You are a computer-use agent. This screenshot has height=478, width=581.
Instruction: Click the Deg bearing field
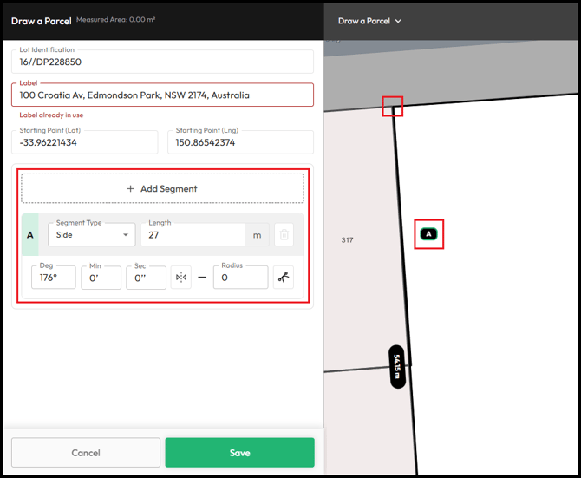pos(54,278)
